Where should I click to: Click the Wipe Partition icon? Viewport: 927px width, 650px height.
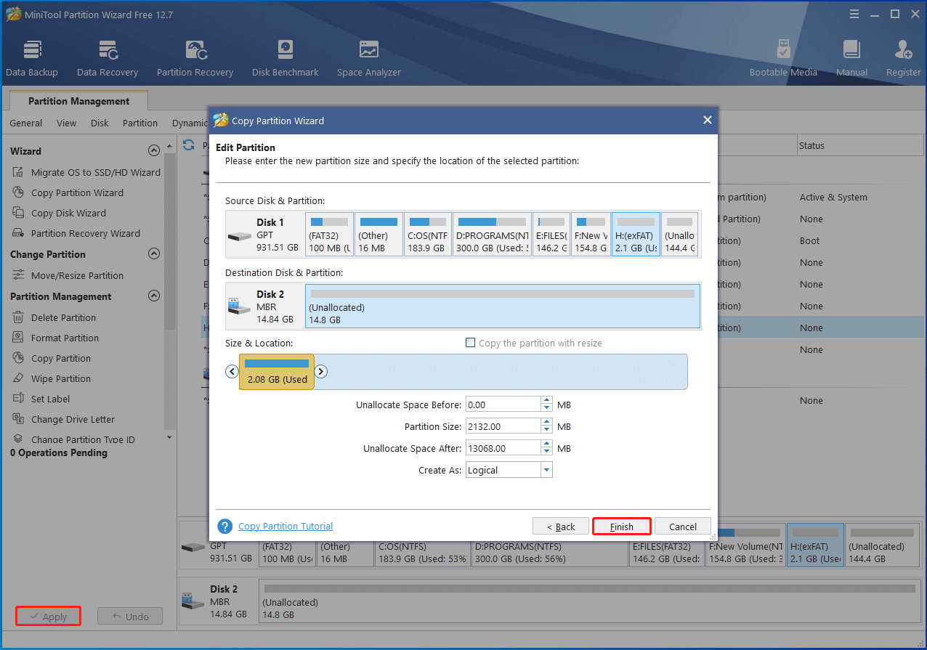(18, 378)
